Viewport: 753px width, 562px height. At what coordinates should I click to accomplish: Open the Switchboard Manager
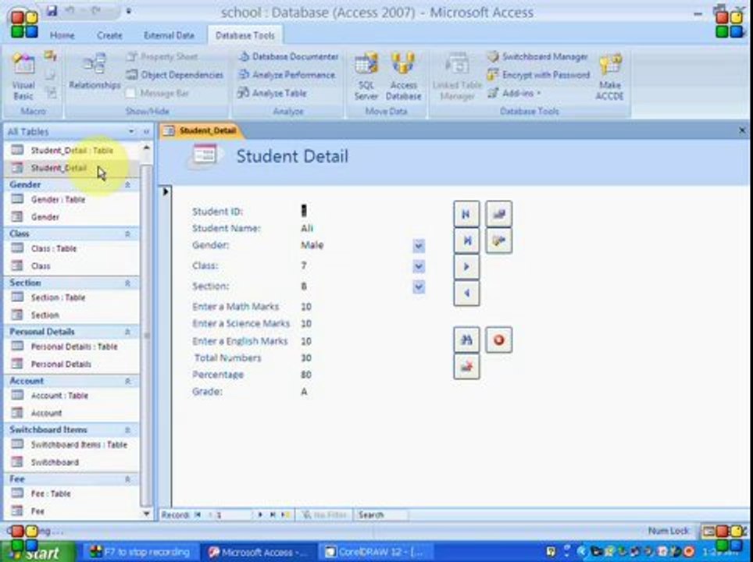pyautogui.click(x=537, y=57)
